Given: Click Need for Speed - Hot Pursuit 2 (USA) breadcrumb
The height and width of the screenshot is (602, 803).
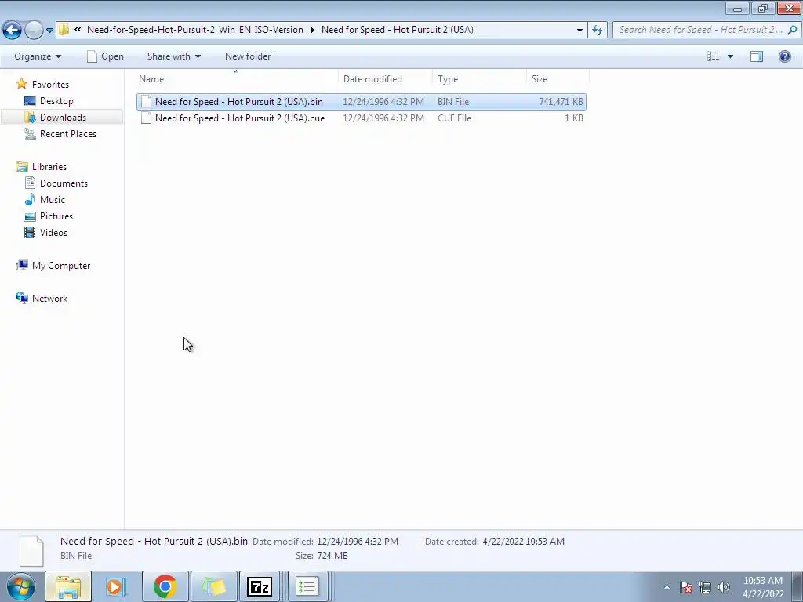Looking at the screenshot, I should click(x=398, y=30).
